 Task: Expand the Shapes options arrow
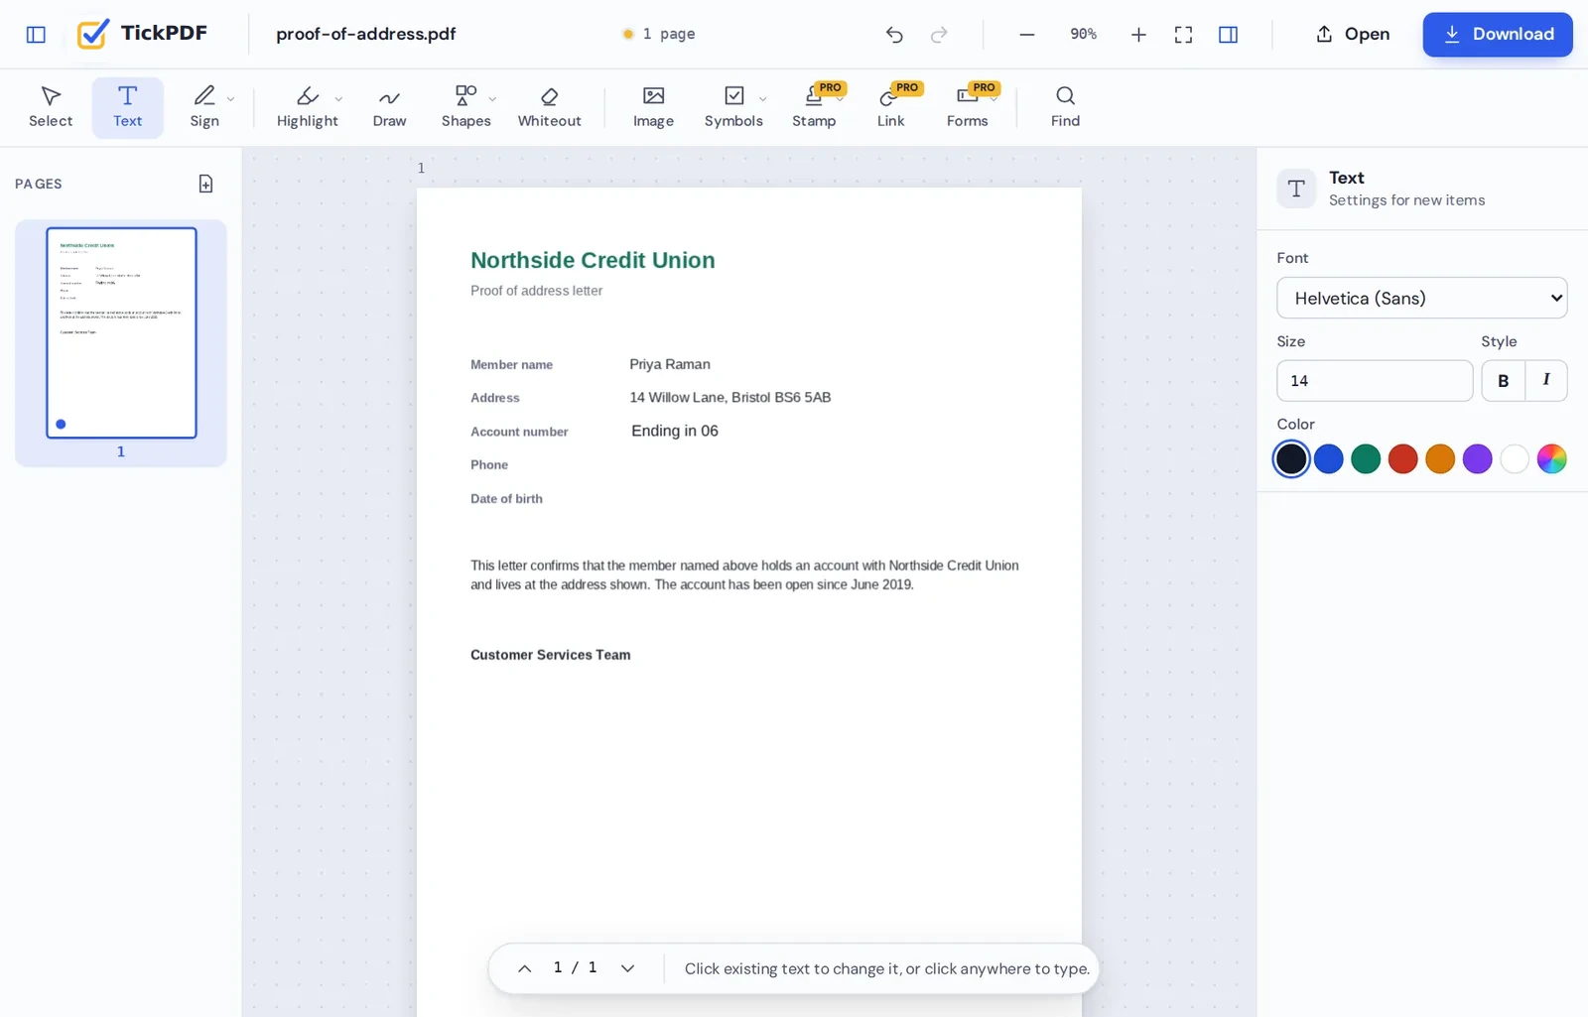pos(492,98)
